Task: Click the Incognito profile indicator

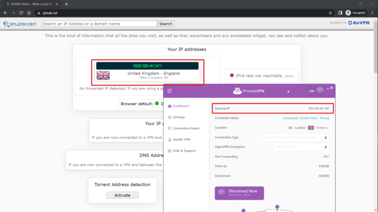Action: point(355,13)
